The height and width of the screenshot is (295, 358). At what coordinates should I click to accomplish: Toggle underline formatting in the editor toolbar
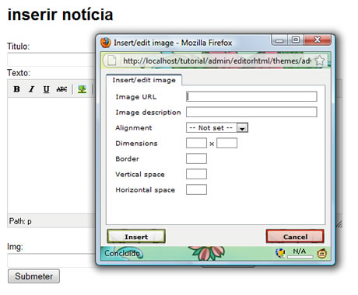point(46,89)
